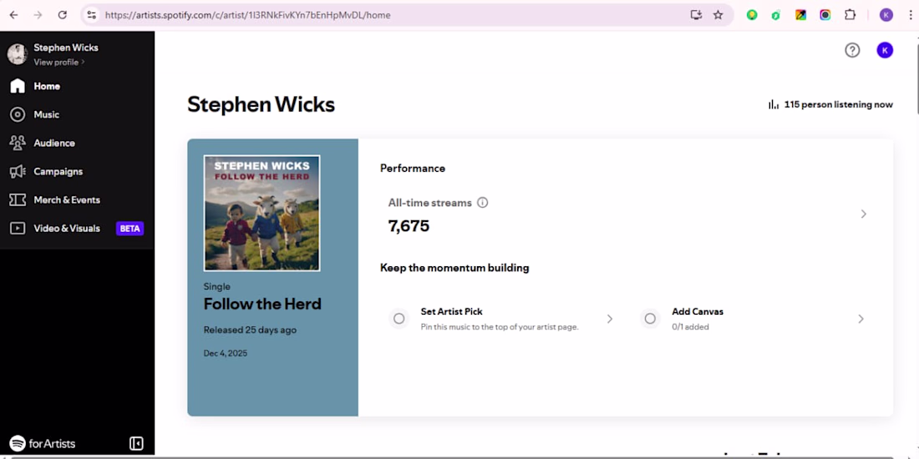This screenshot has height=459, width=919.
Task: Click the Merch & Events ticket icon
Action: [x=18, y=199]
